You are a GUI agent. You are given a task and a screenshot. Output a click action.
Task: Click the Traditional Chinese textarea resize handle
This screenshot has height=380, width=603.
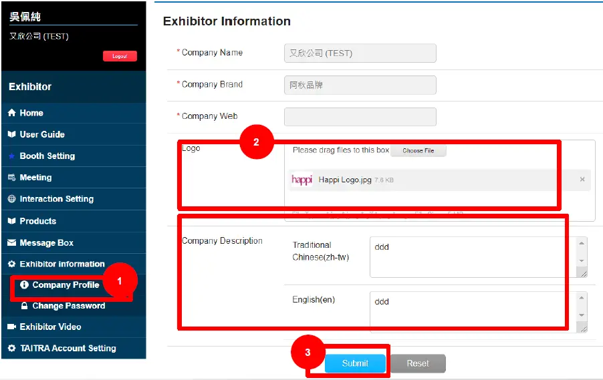[584, 274]
